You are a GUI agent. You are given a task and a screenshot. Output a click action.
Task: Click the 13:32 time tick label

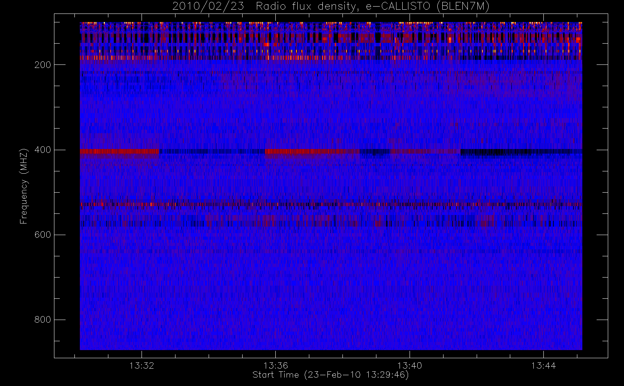point(142,366)
